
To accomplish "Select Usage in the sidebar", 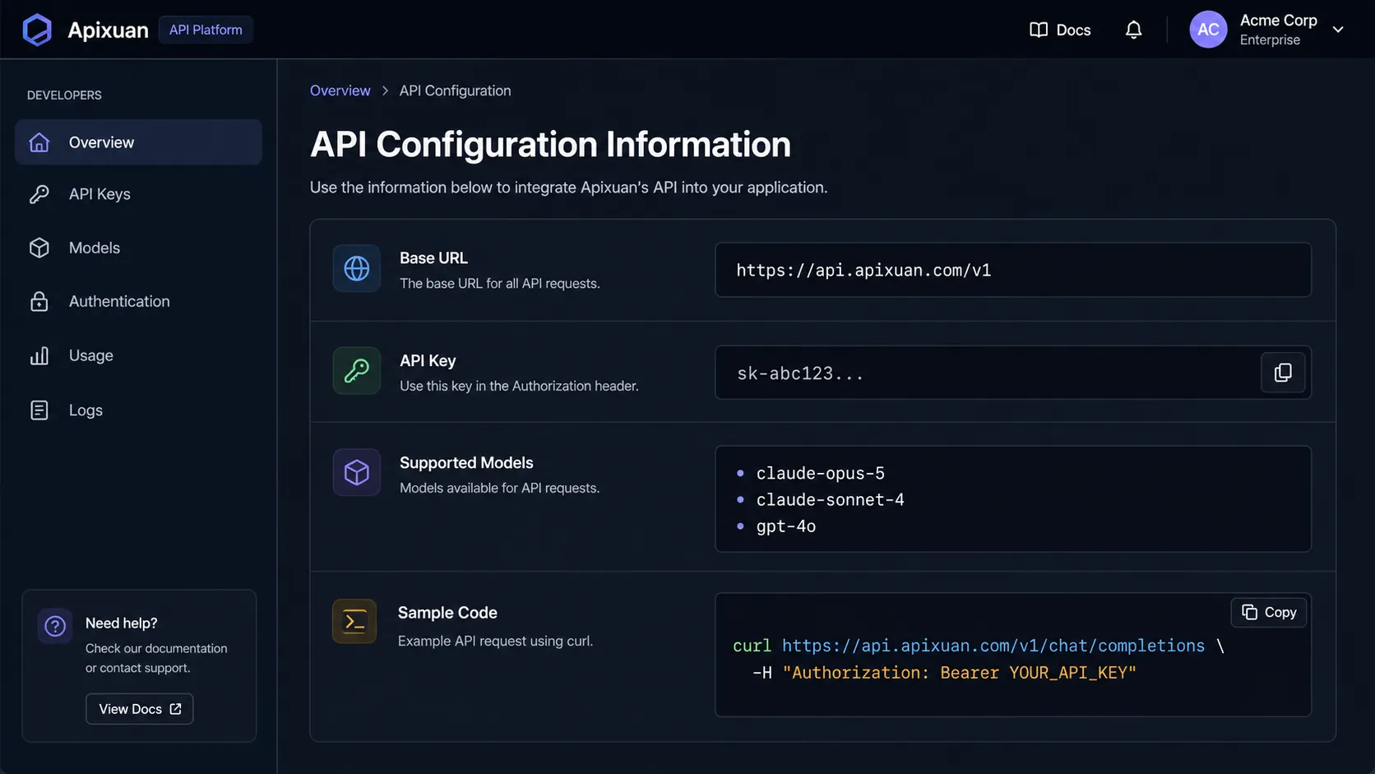I will [x=138, y=355].
